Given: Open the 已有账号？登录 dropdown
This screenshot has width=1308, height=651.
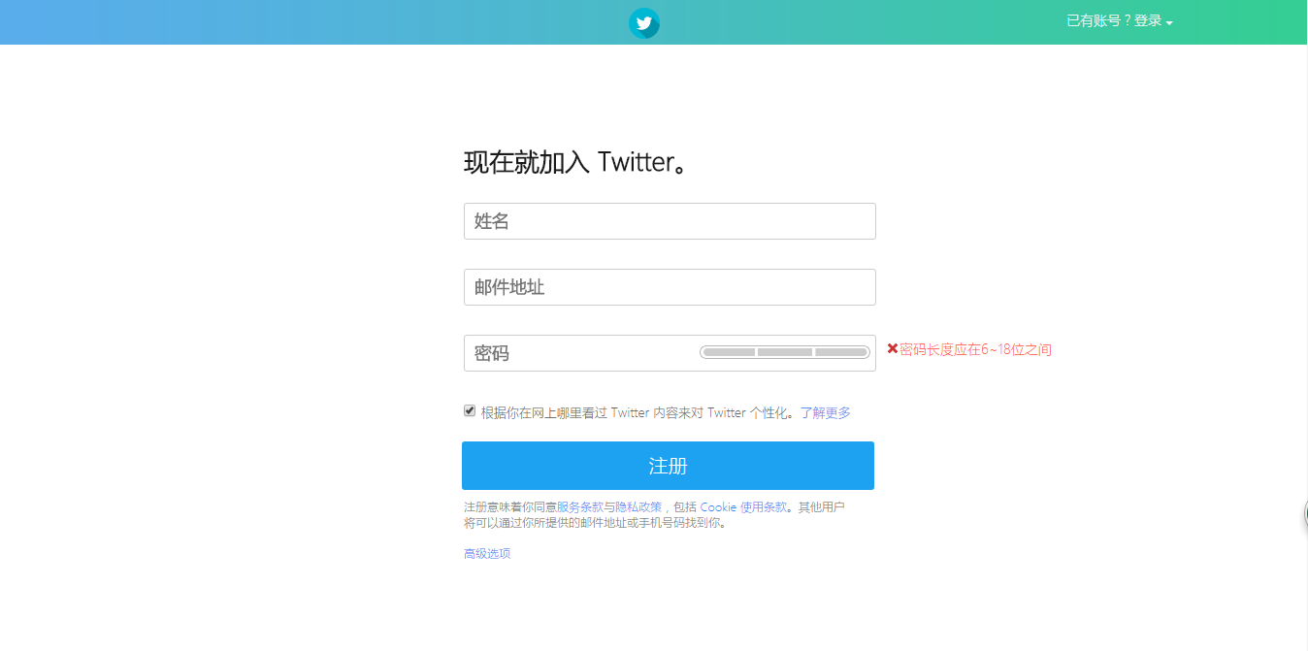Looking at the screenshot, I should (1120, 21).
